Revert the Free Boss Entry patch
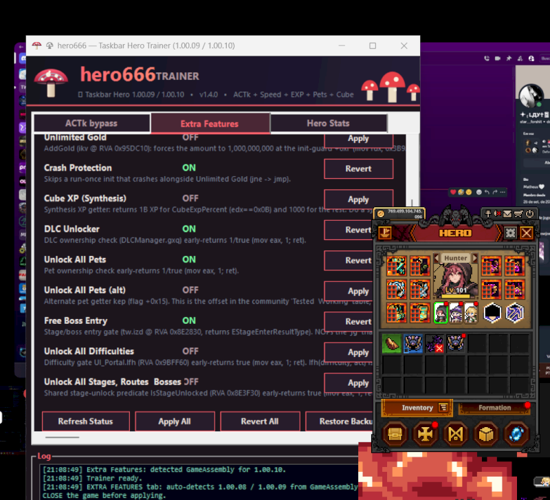The image size is (550, 500). tap(349, 321)
